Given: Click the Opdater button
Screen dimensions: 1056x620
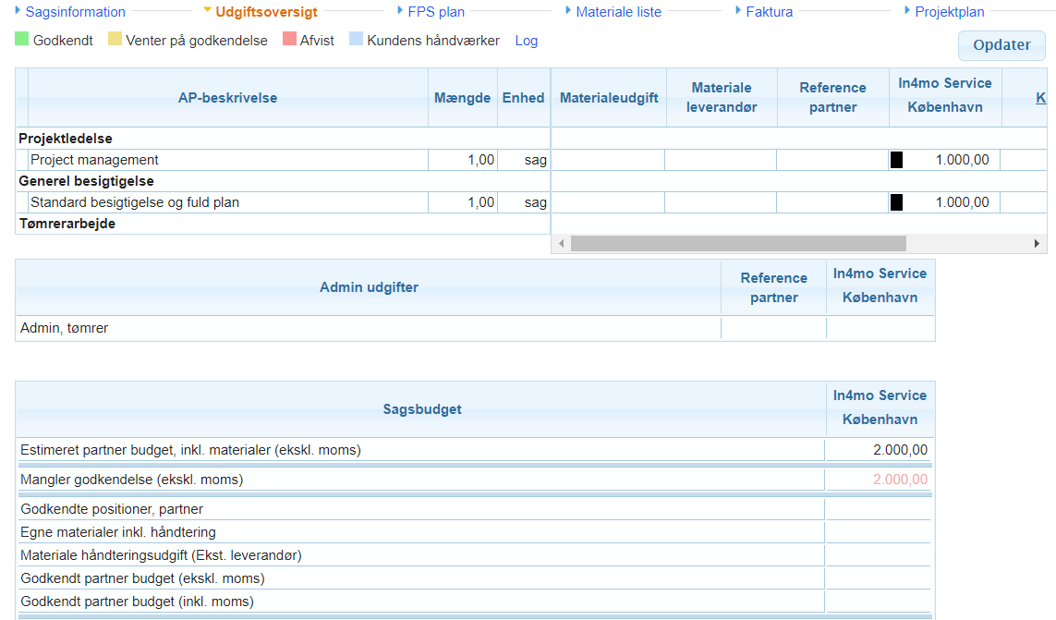Looking at the screenshot, I should click(1001, 45).
